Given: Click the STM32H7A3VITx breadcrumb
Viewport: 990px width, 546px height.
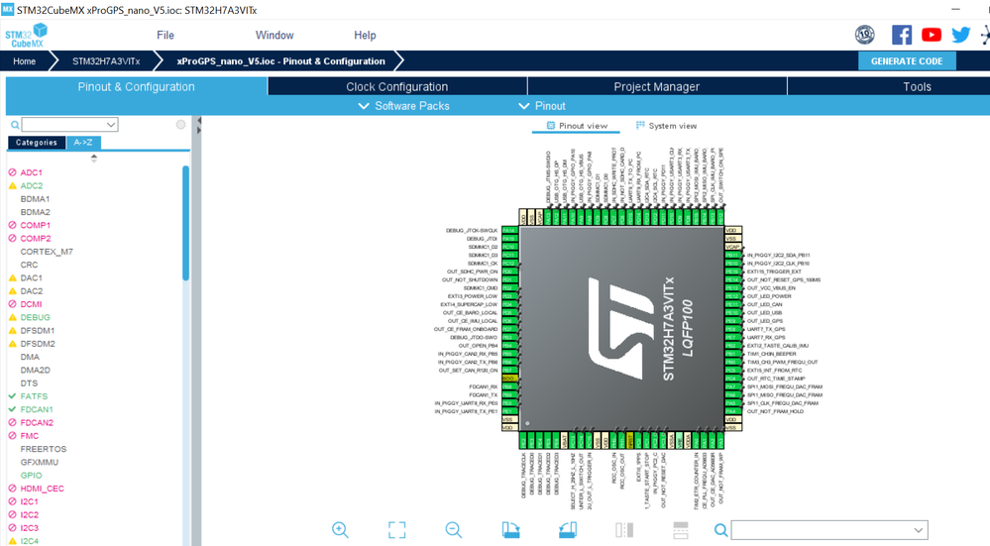Looking at the screenshot, I should click(x=106, y=61).
